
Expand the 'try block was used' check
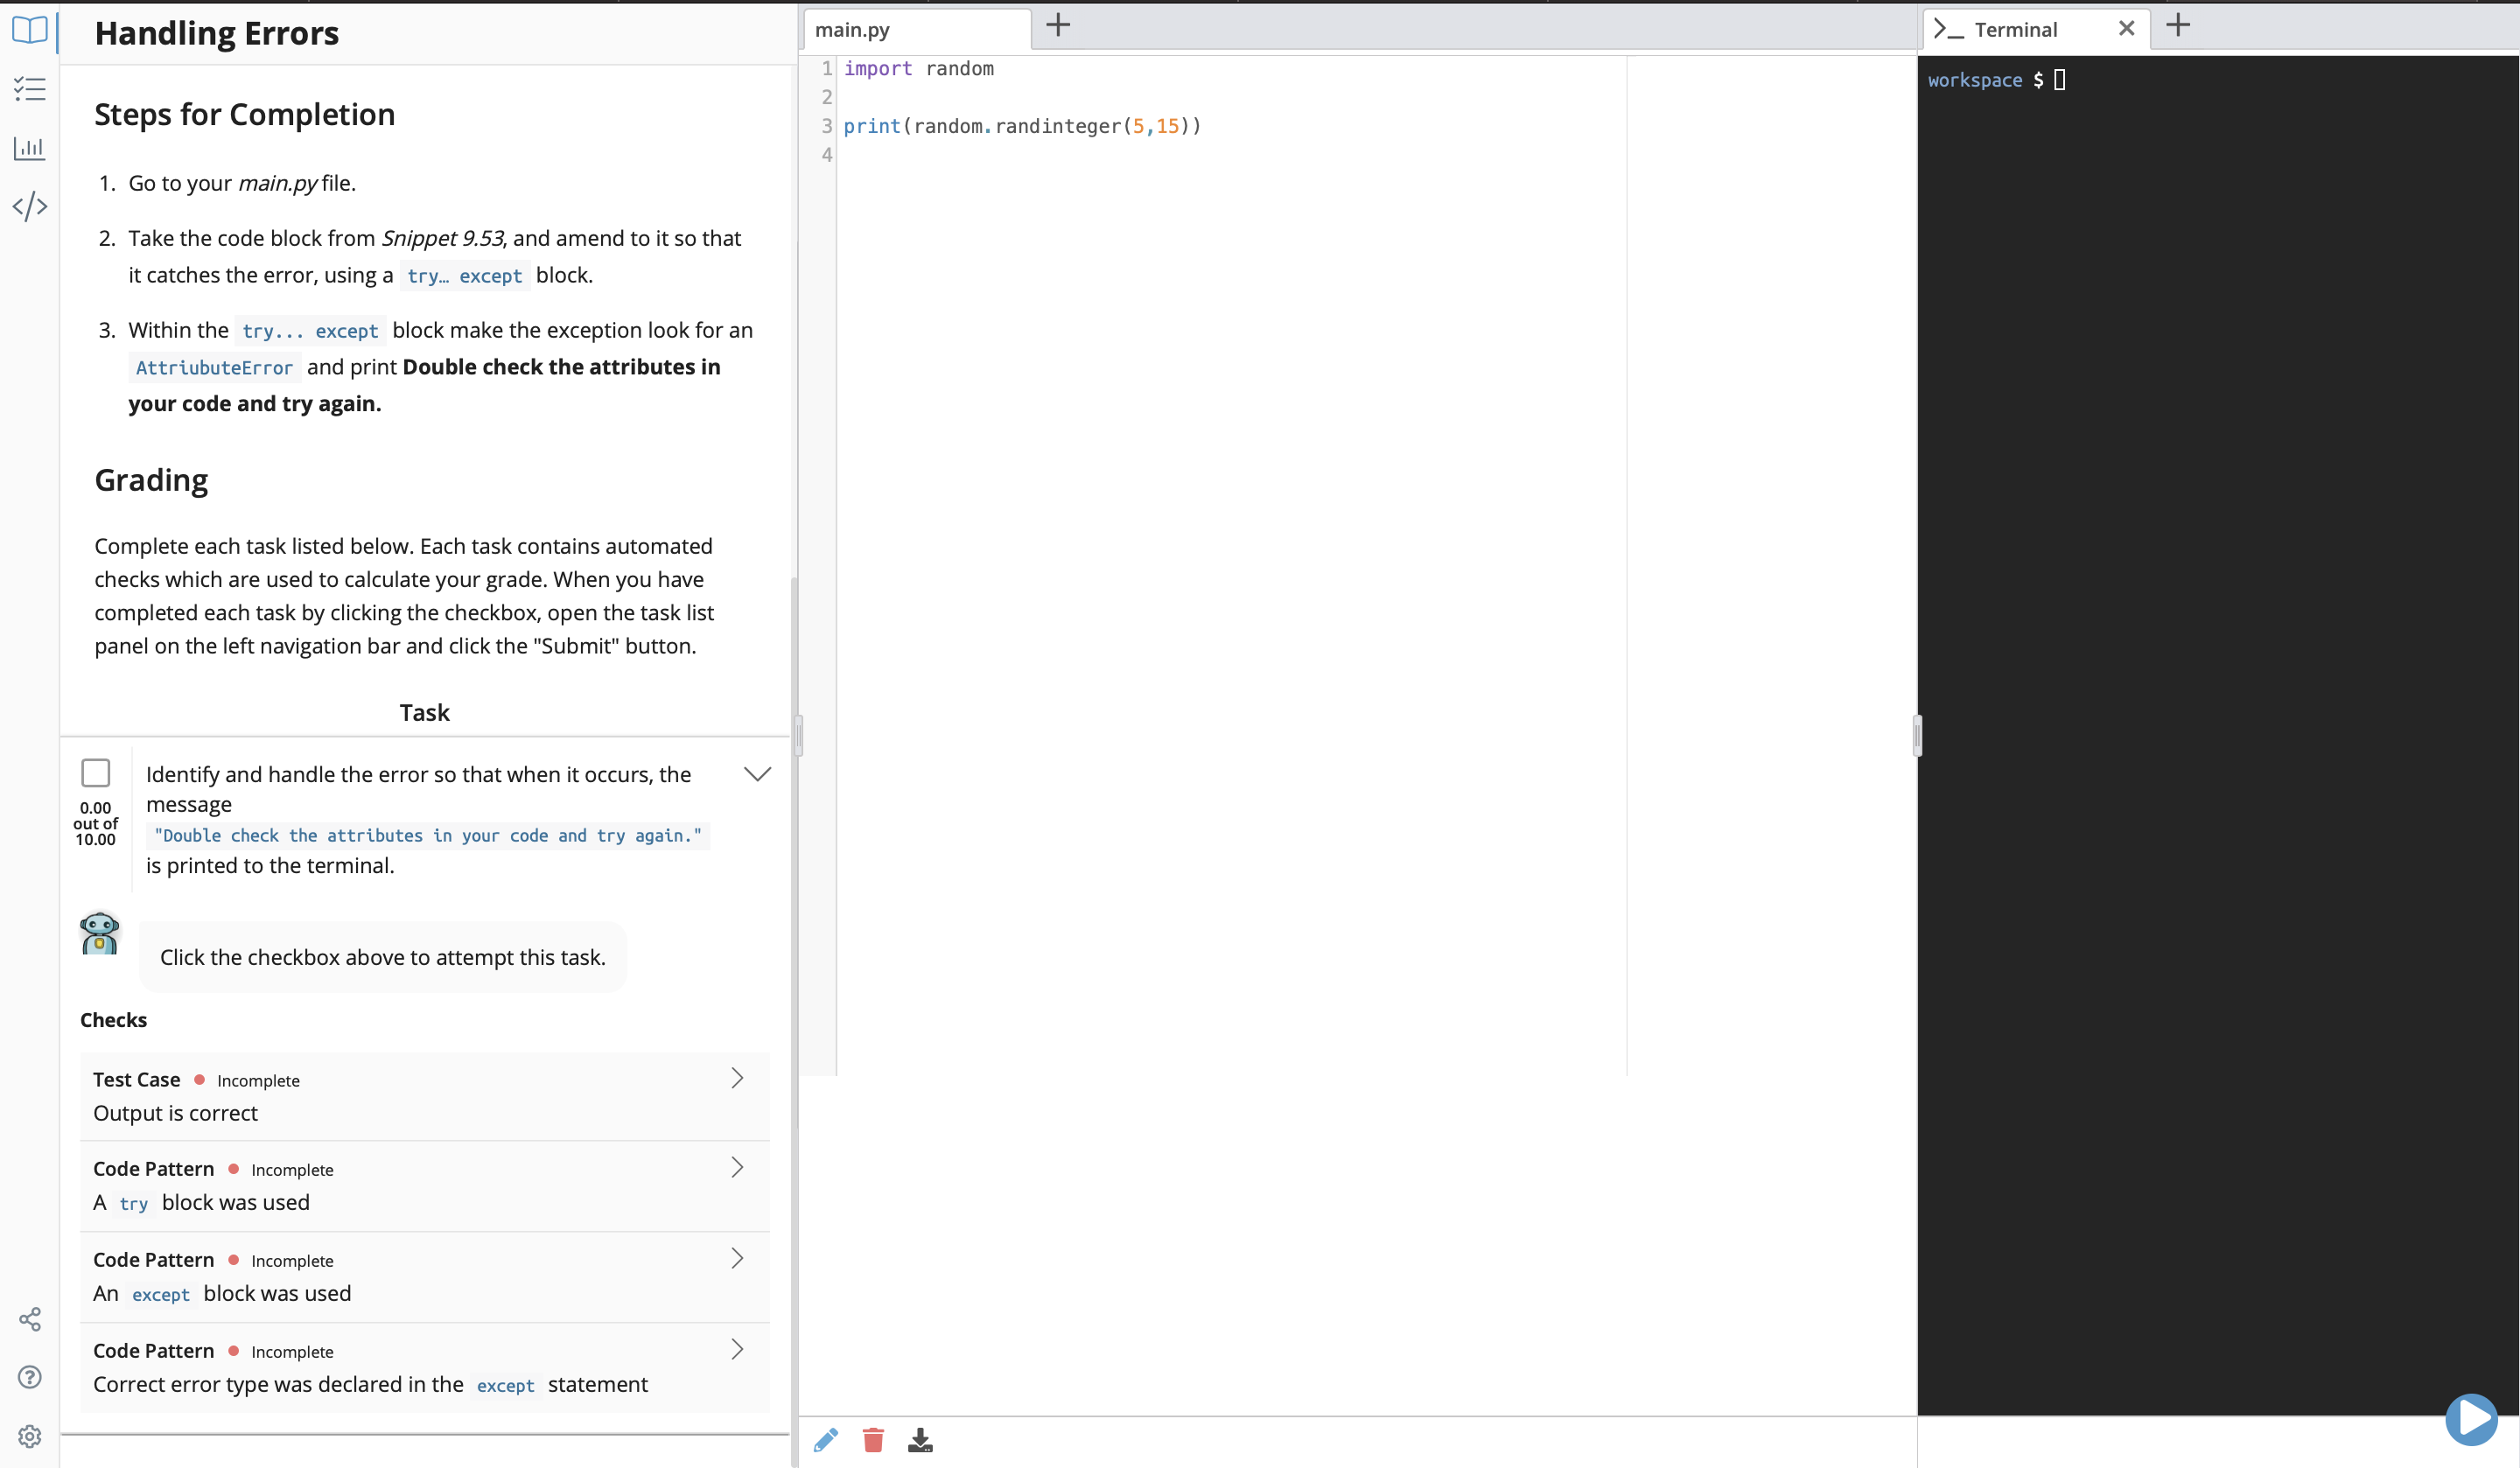pos(737,1167)
